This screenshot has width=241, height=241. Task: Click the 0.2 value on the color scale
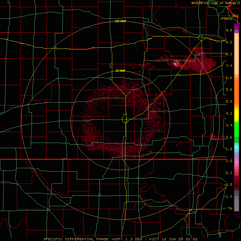click(229, 173)
